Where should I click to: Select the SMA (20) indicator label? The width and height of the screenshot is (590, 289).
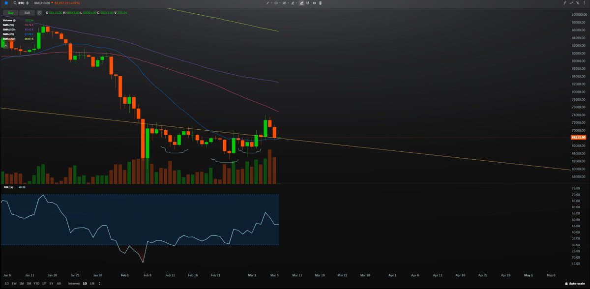[x=8, y=34]
